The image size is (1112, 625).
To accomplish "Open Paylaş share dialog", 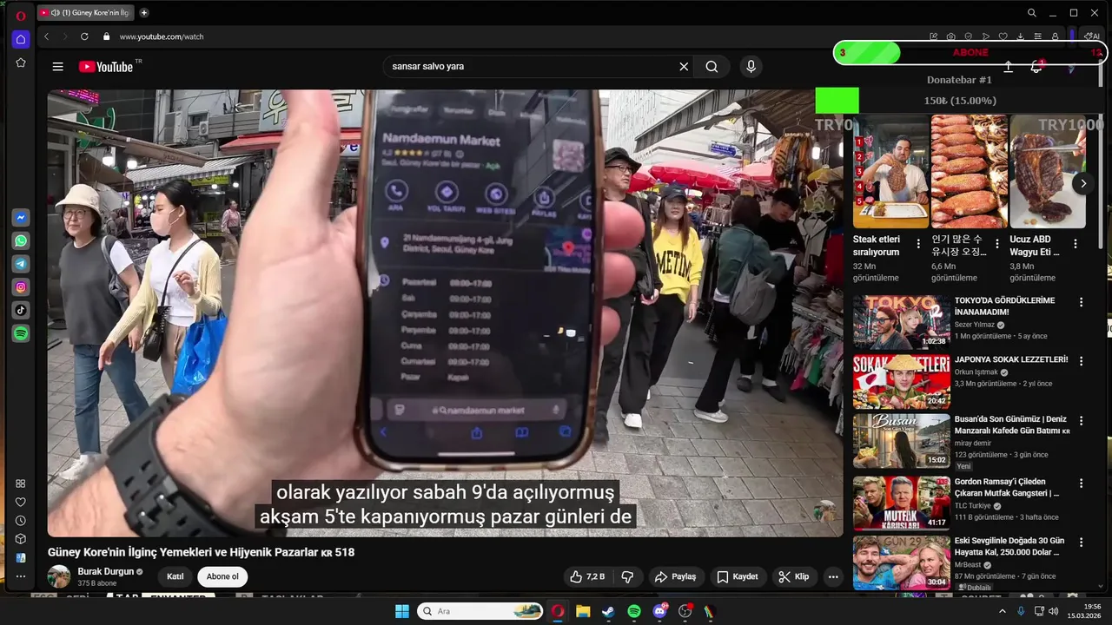I will 675,576.
